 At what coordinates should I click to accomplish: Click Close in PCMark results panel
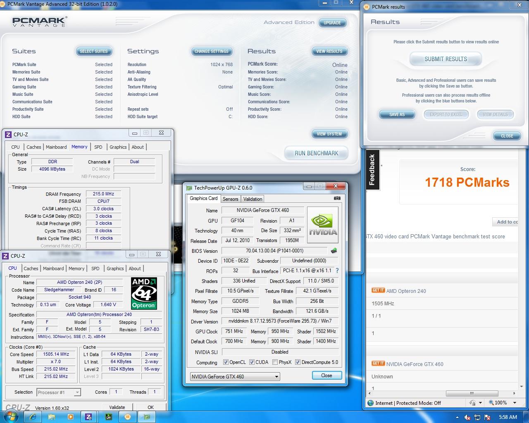pyautogui.click(x=507, y=136)
